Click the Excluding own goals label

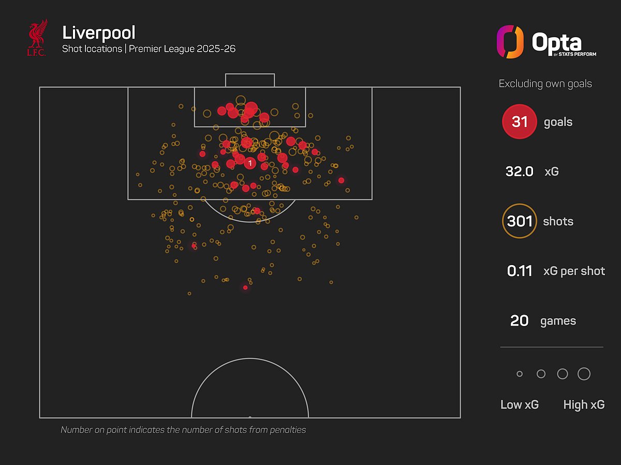[545, 84]
